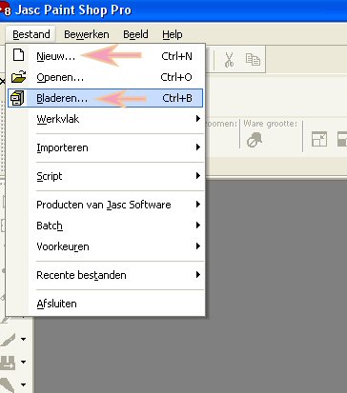Click the Jasc Paint Shop Pro title icon
Image resolution: width=347 pixels, height=393 pixels.
pos(6,9)
